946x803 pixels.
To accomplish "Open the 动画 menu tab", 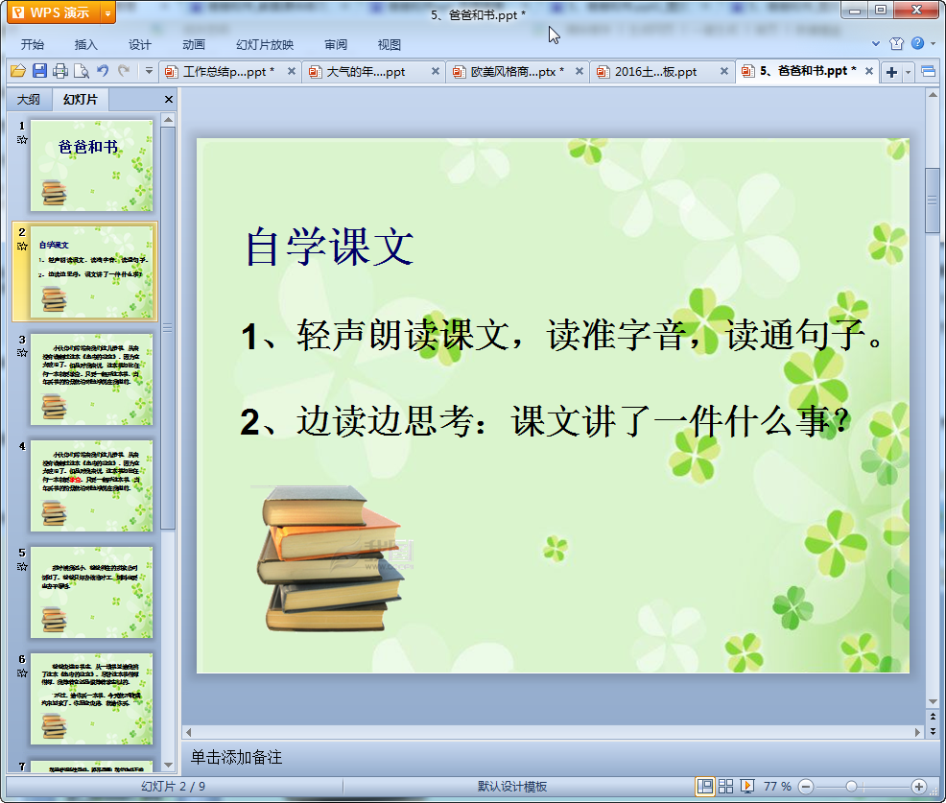I will [x=194, y=45].
